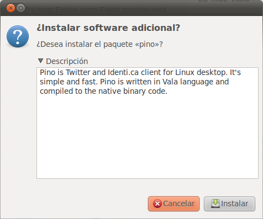This screenshot has width=263, height=219.
Task: Click the green download arrow icon on Instalar
Action: point(215,204)
